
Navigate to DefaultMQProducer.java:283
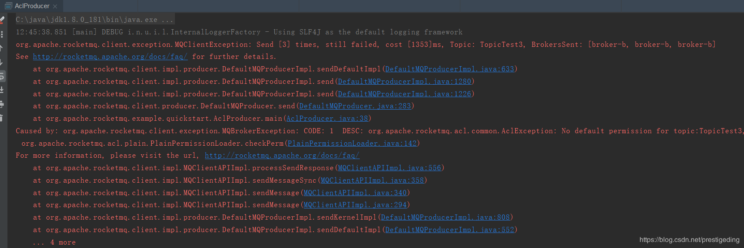(x=355, y=106)
